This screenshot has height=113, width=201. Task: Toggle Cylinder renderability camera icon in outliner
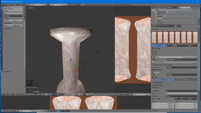point(197,18)
